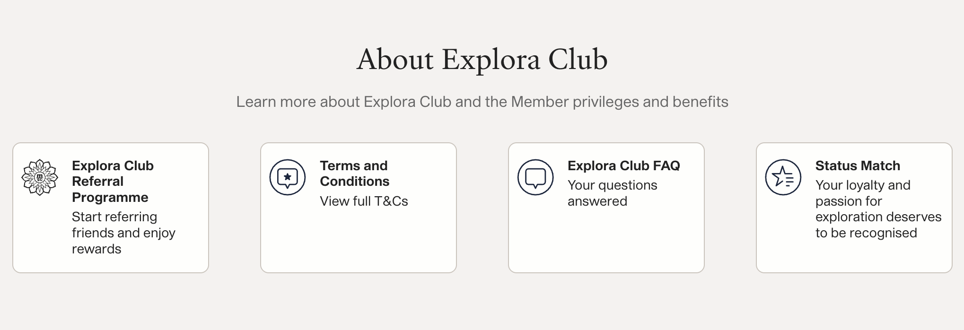The height and width of the screenshot is (330, 964).
Task: Click 'Start referring friends and enjoy rewards' text
Action: click(123, 233)
